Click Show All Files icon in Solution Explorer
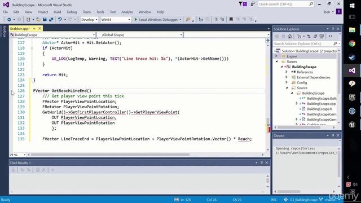 tap(322, 36)
